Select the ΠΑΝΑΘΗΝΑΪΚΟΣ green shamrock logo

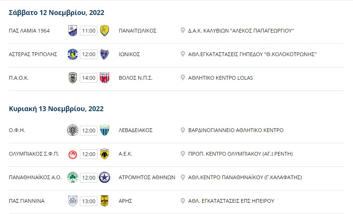[x=73, y=177]
